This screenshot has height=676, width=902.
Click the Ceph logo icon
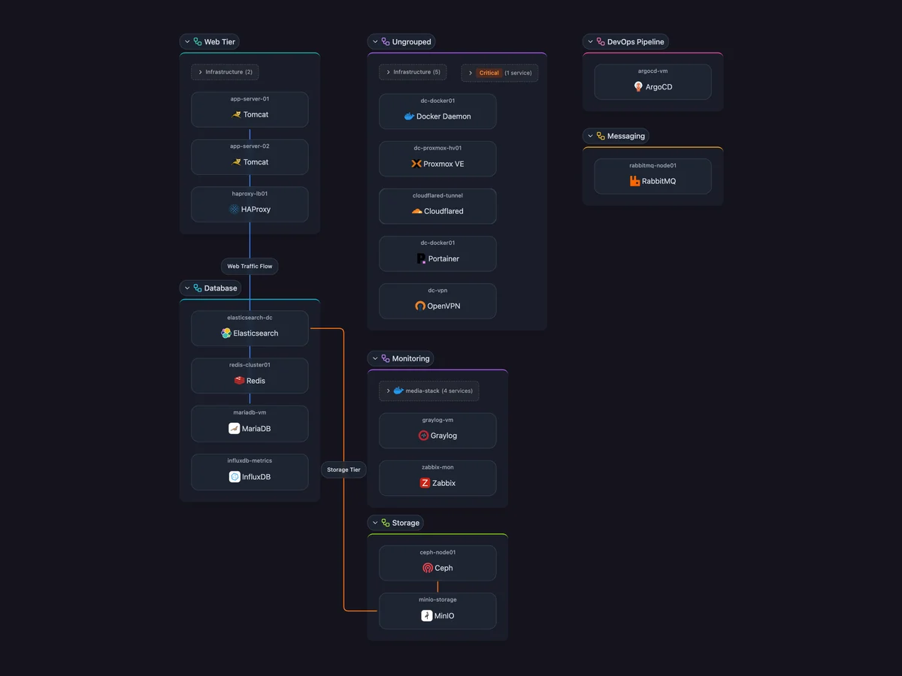pos(428,568)
